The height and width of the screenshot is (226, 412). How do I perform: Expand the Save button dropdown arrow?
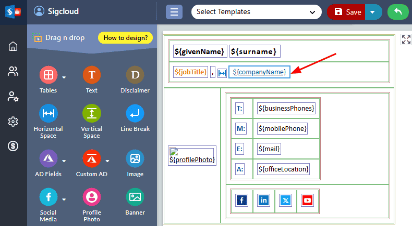pos(373,11)
